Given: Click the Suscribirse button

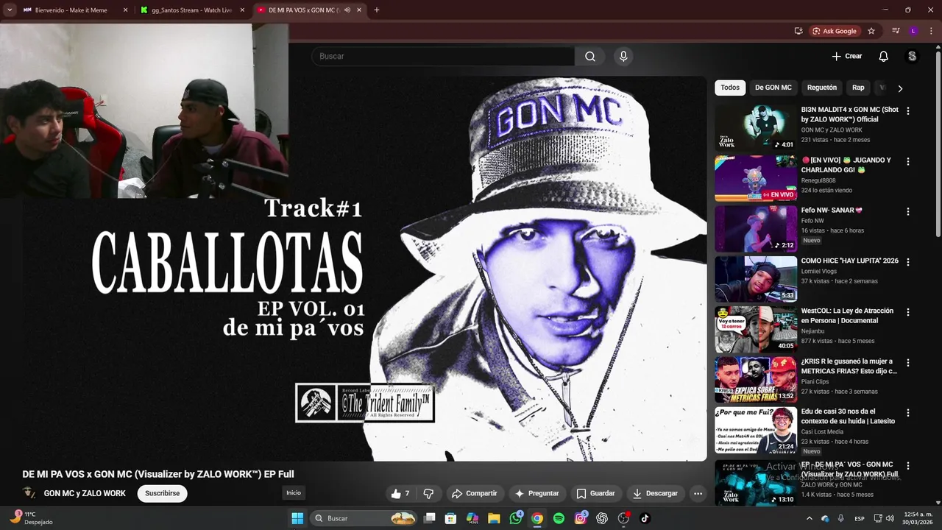Looking at the screenshot, I should (x=162, y=493).
